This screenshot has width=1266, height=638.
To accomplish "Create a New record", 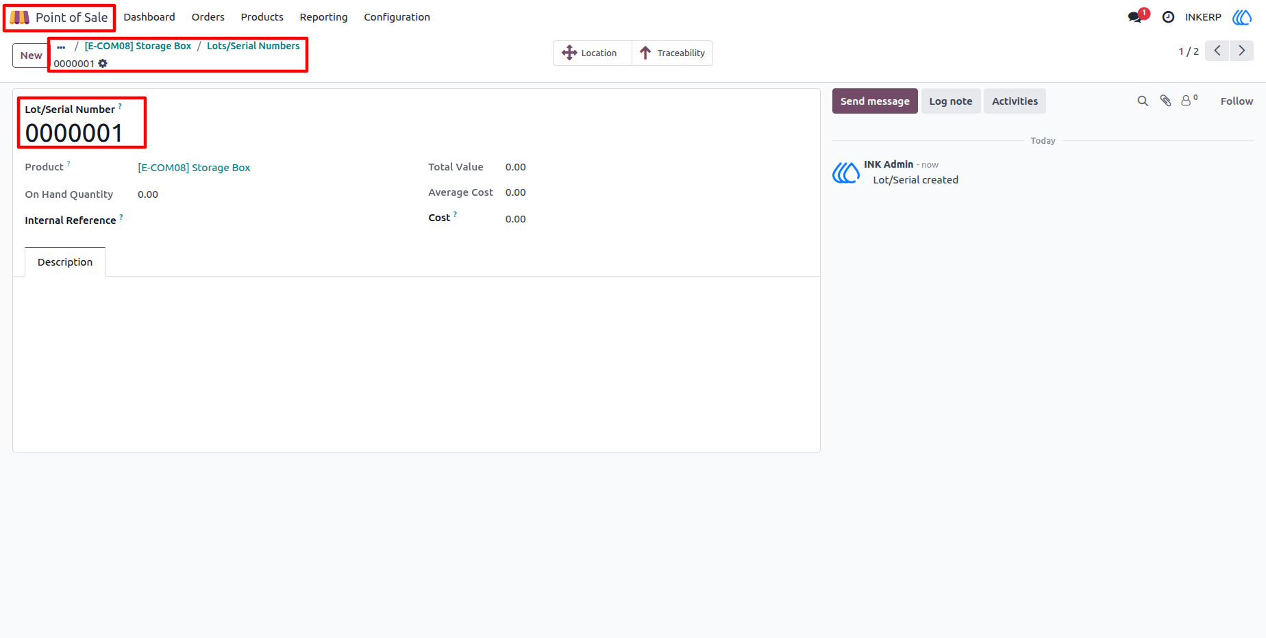I will [x=31, y=55].
